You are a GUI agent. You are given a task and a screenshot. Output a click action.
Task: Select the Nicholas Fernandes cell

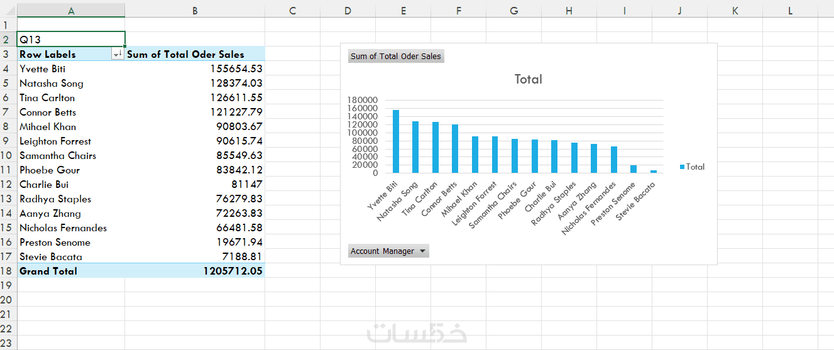click(x=71, y=227)
